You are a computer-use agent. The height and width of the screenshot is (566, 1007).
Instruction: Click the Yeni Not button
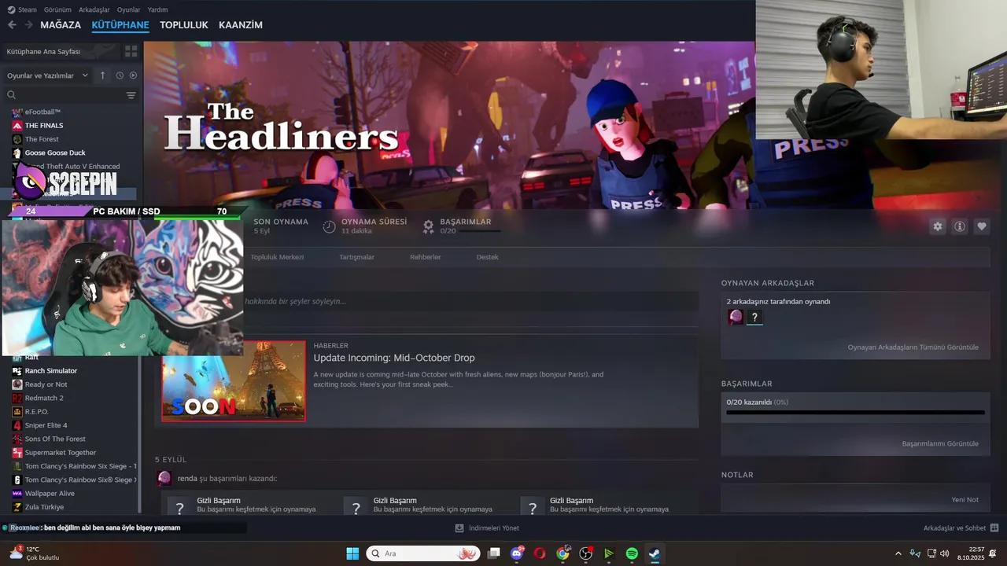[965, 500]
